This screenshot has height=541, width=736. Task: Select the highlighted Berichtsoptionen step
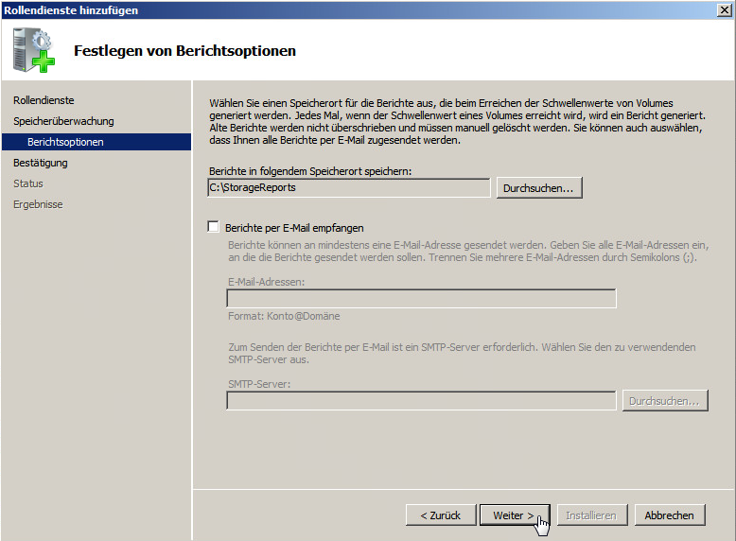click(x=66, y=142)
